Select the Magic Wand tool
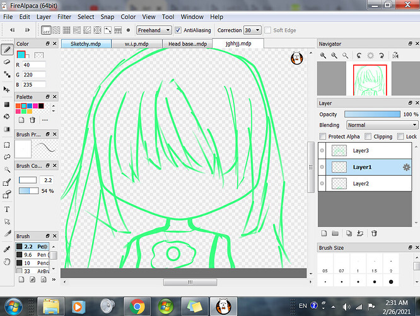420x316 pixels. [x=7, y=169]
